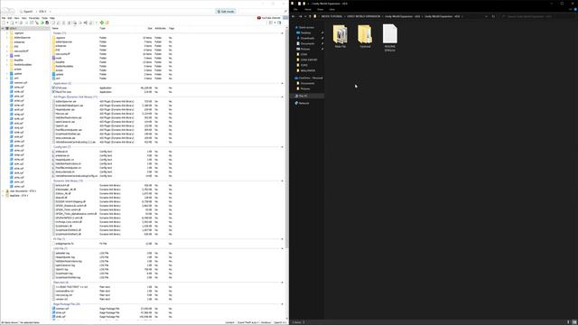Open the File menu in OpenIV
This screenshot has width=578, height=325.
pyautogui.click(x=4, y=18)
